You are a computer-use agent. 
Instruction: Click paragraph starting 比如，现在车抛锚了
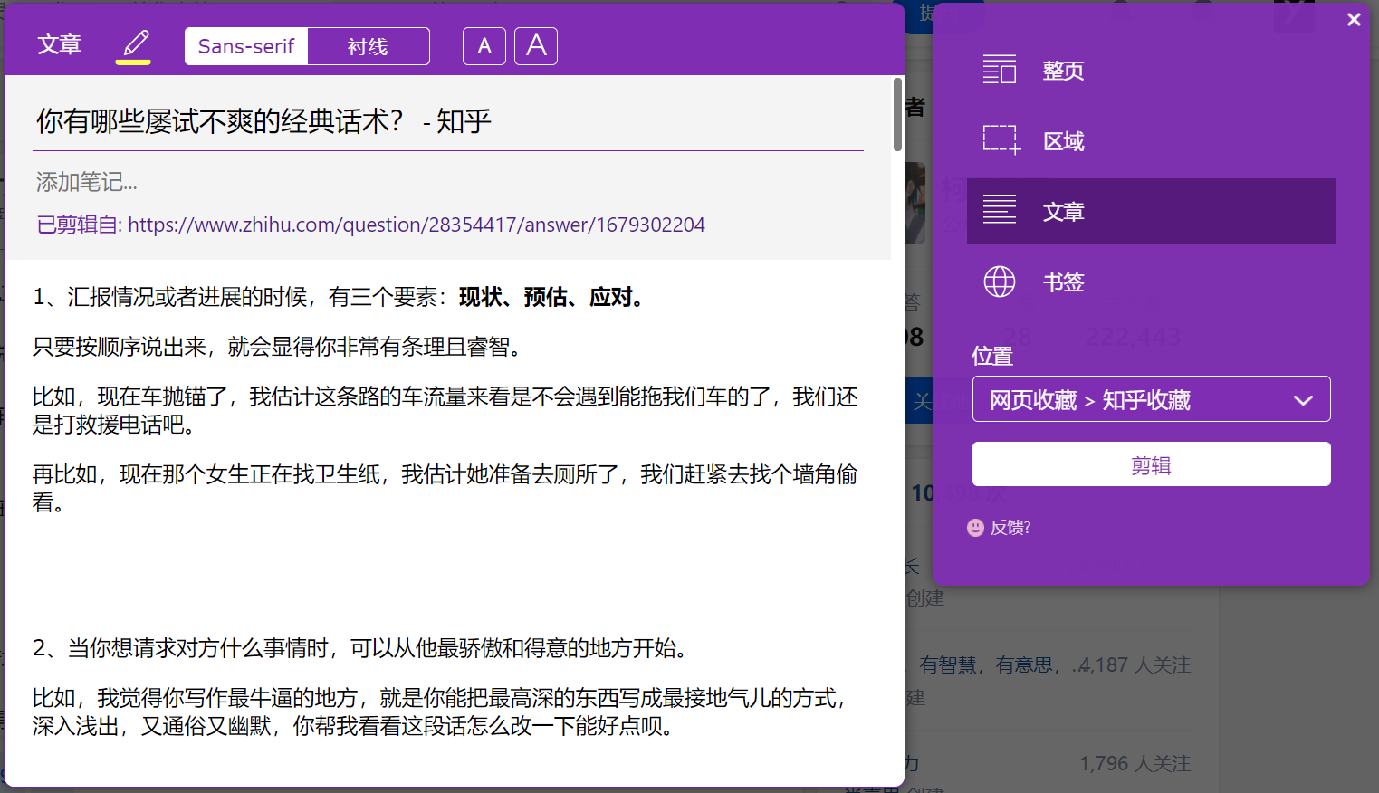[445, 410]
